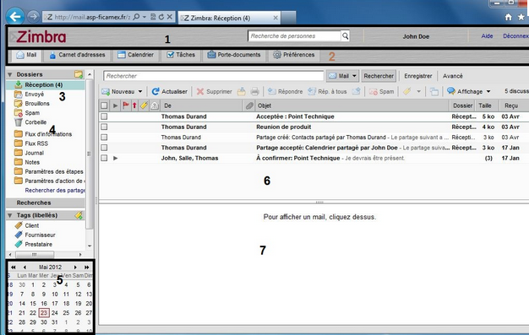Sort messages by the red flag column
The width and height of the screenshot is (529, 335).
pyautogui.click(x=126, y=105)
